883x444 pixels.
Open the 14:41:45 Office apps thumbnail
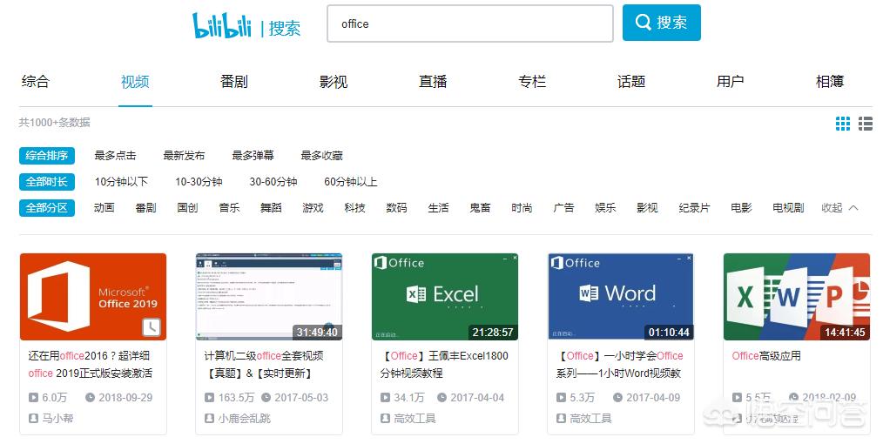click(x=796, y=297)
